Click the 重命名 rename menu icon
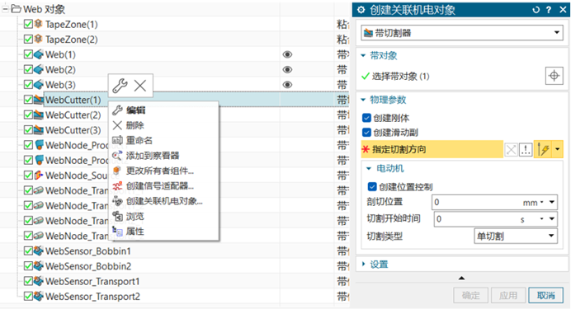 click(x=117, y=140)
